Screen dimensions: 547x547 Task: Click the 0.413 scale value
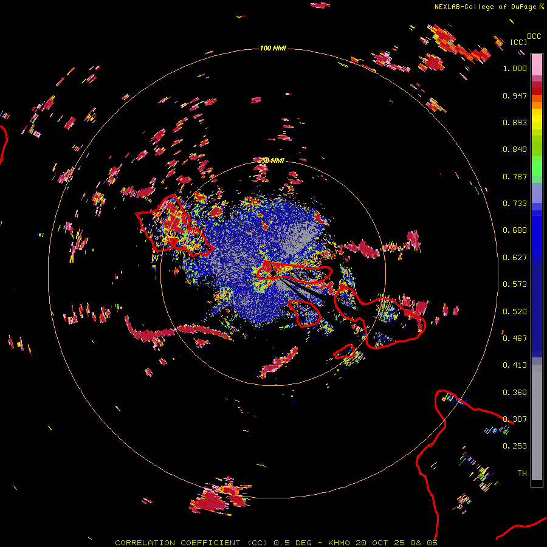click(x=515, y=365)
